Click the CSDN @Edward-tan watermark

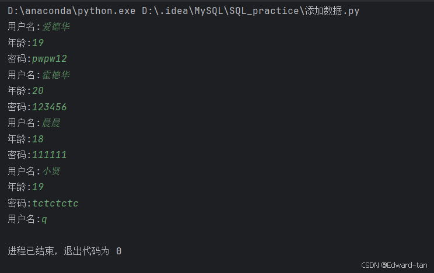pos(394,265)
